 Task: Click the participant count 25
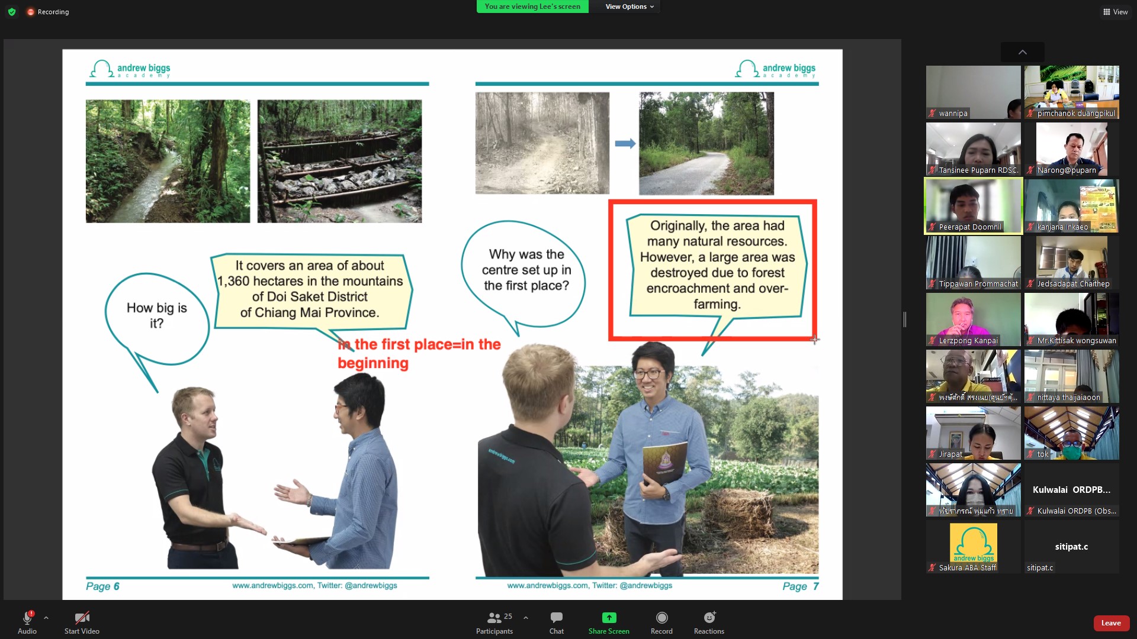tap(508, 617)
